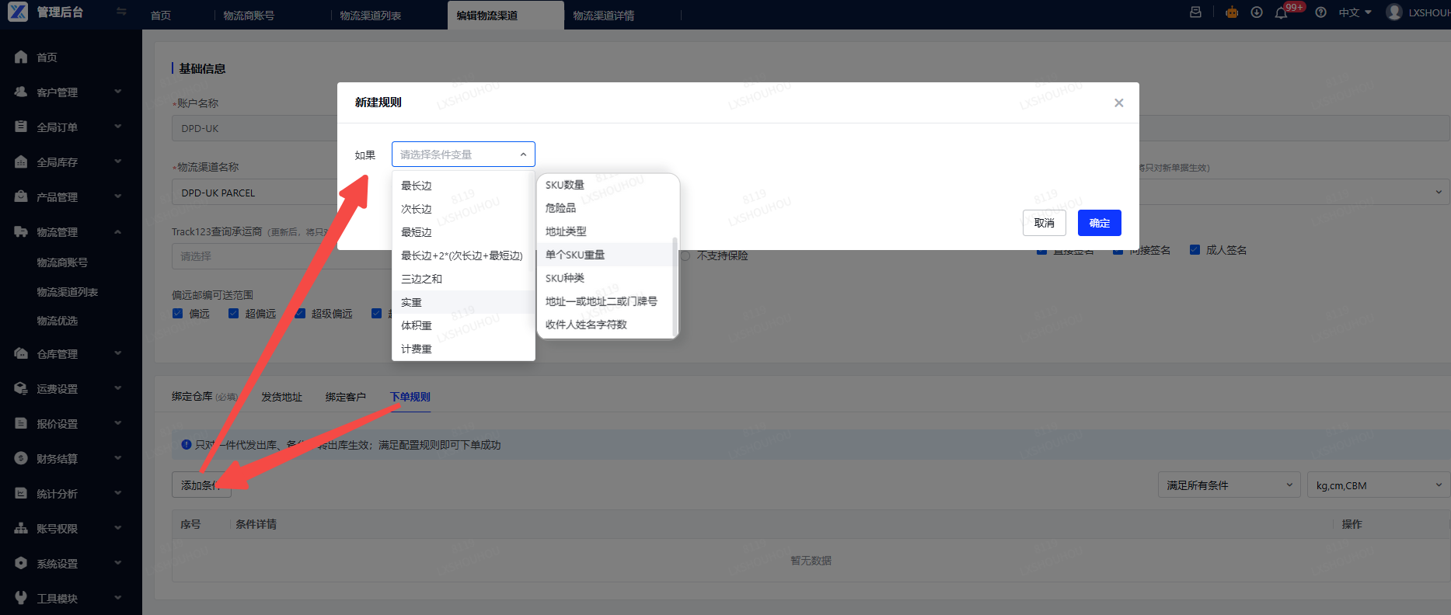Uncheck the 偏远 checkbox

coord(177,313)
